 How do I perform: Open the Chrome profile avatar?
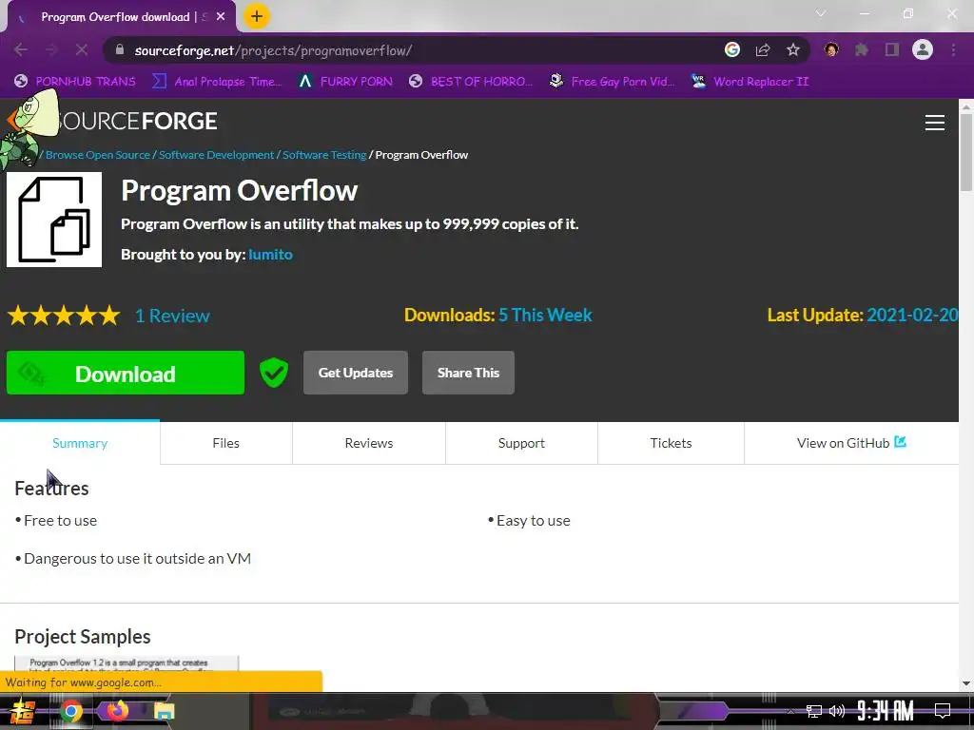[x=923, y=49]
